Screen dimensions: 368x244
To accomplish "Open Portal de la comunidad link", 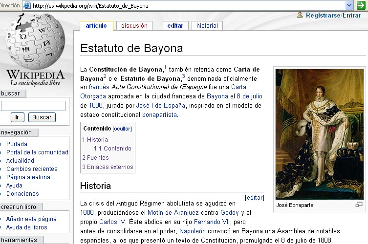I will coord(37,152).
